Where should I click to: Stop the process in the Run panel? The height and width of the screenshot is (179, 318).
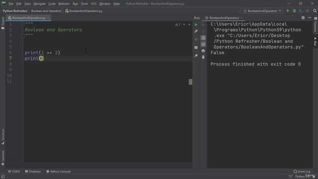tap(196, 39)
